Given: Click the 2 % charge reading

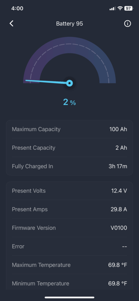Looking at the screenshot, I should point(69,102).
